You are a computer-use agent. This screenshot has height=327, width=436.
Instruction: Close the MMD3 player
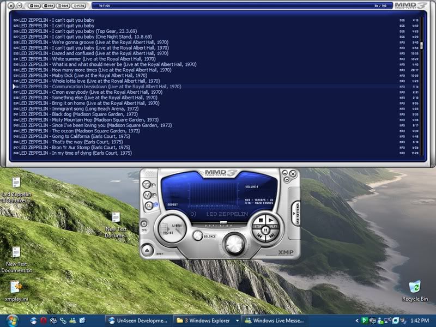293,174
